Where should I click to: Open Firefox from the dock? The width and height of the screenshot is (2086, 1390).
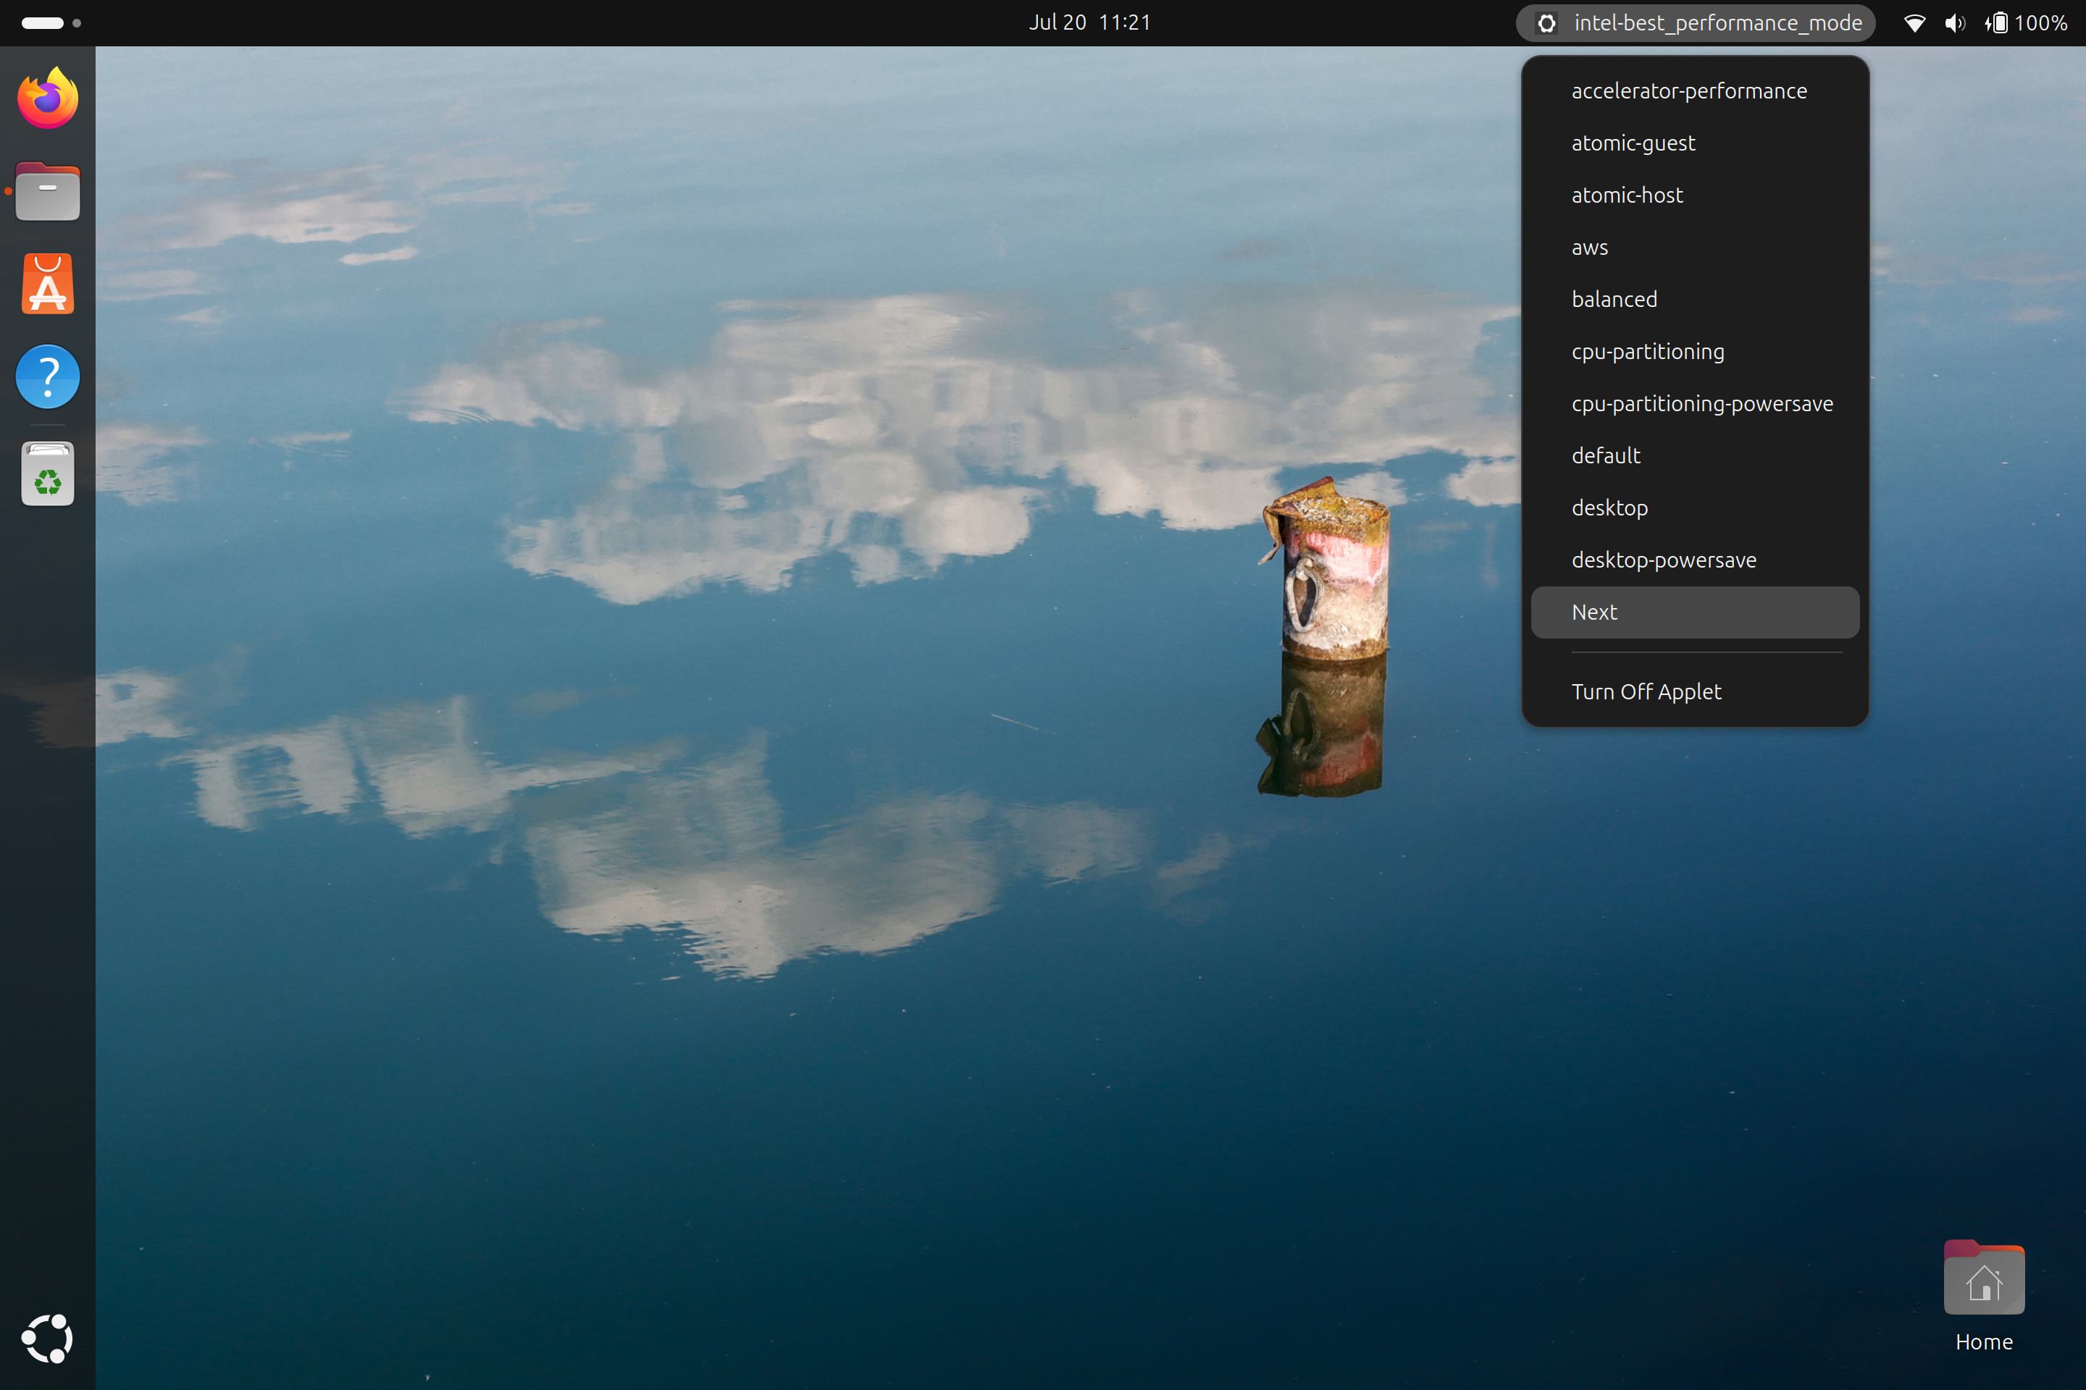pos(48,98)
